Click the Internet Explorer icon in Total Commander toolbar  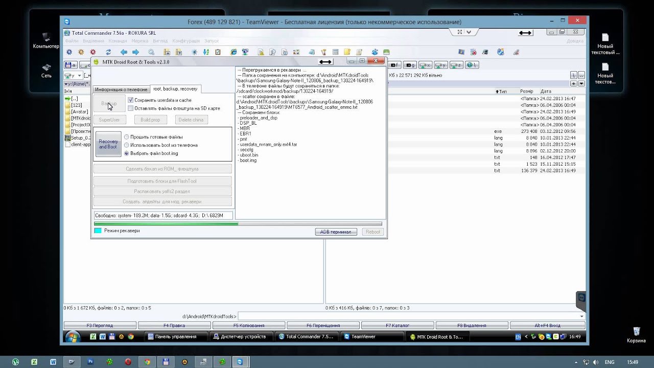[x=233, y=52]
